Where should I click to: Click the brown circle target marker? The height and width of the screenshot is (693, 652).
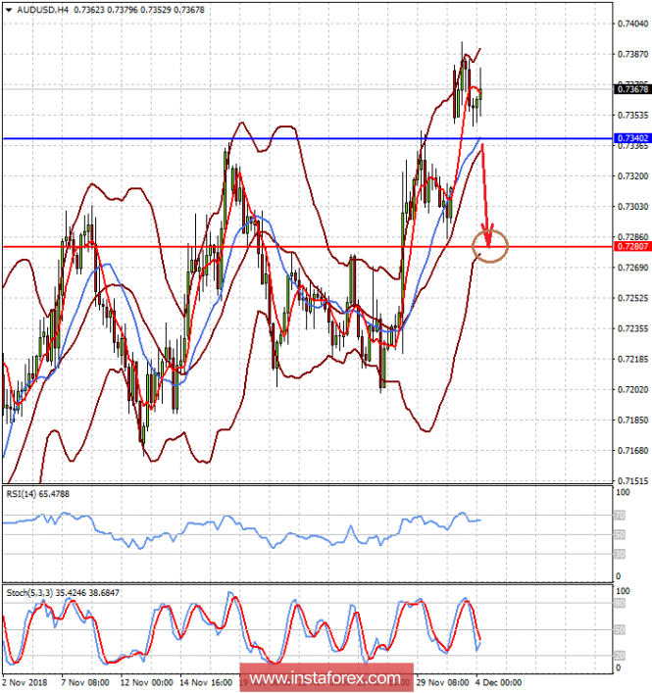coord(489,245)
